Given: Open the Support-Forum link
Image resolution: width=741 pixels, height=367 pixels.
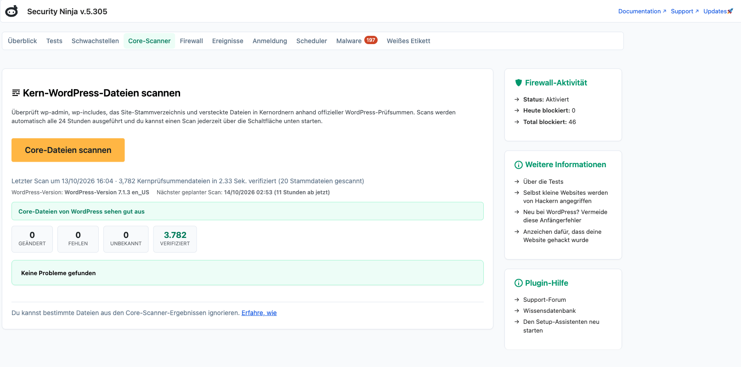Looking at the screenshot, I should point(544,300).
